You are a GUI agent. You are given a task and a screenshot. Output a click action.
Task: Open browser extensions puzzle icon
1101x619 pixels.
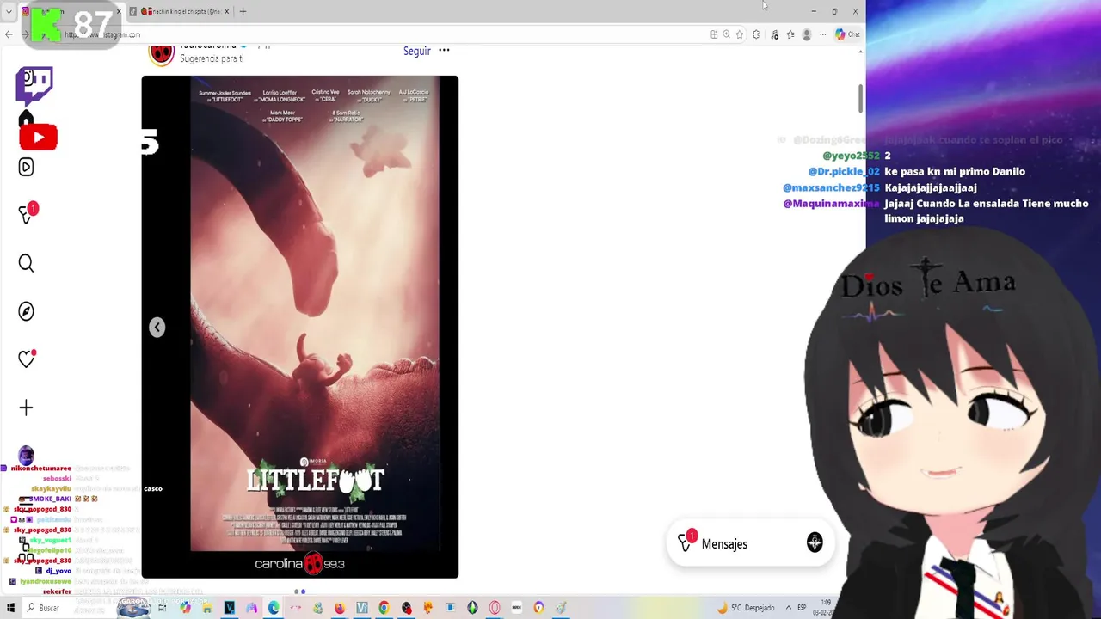[x=756, y=34]
